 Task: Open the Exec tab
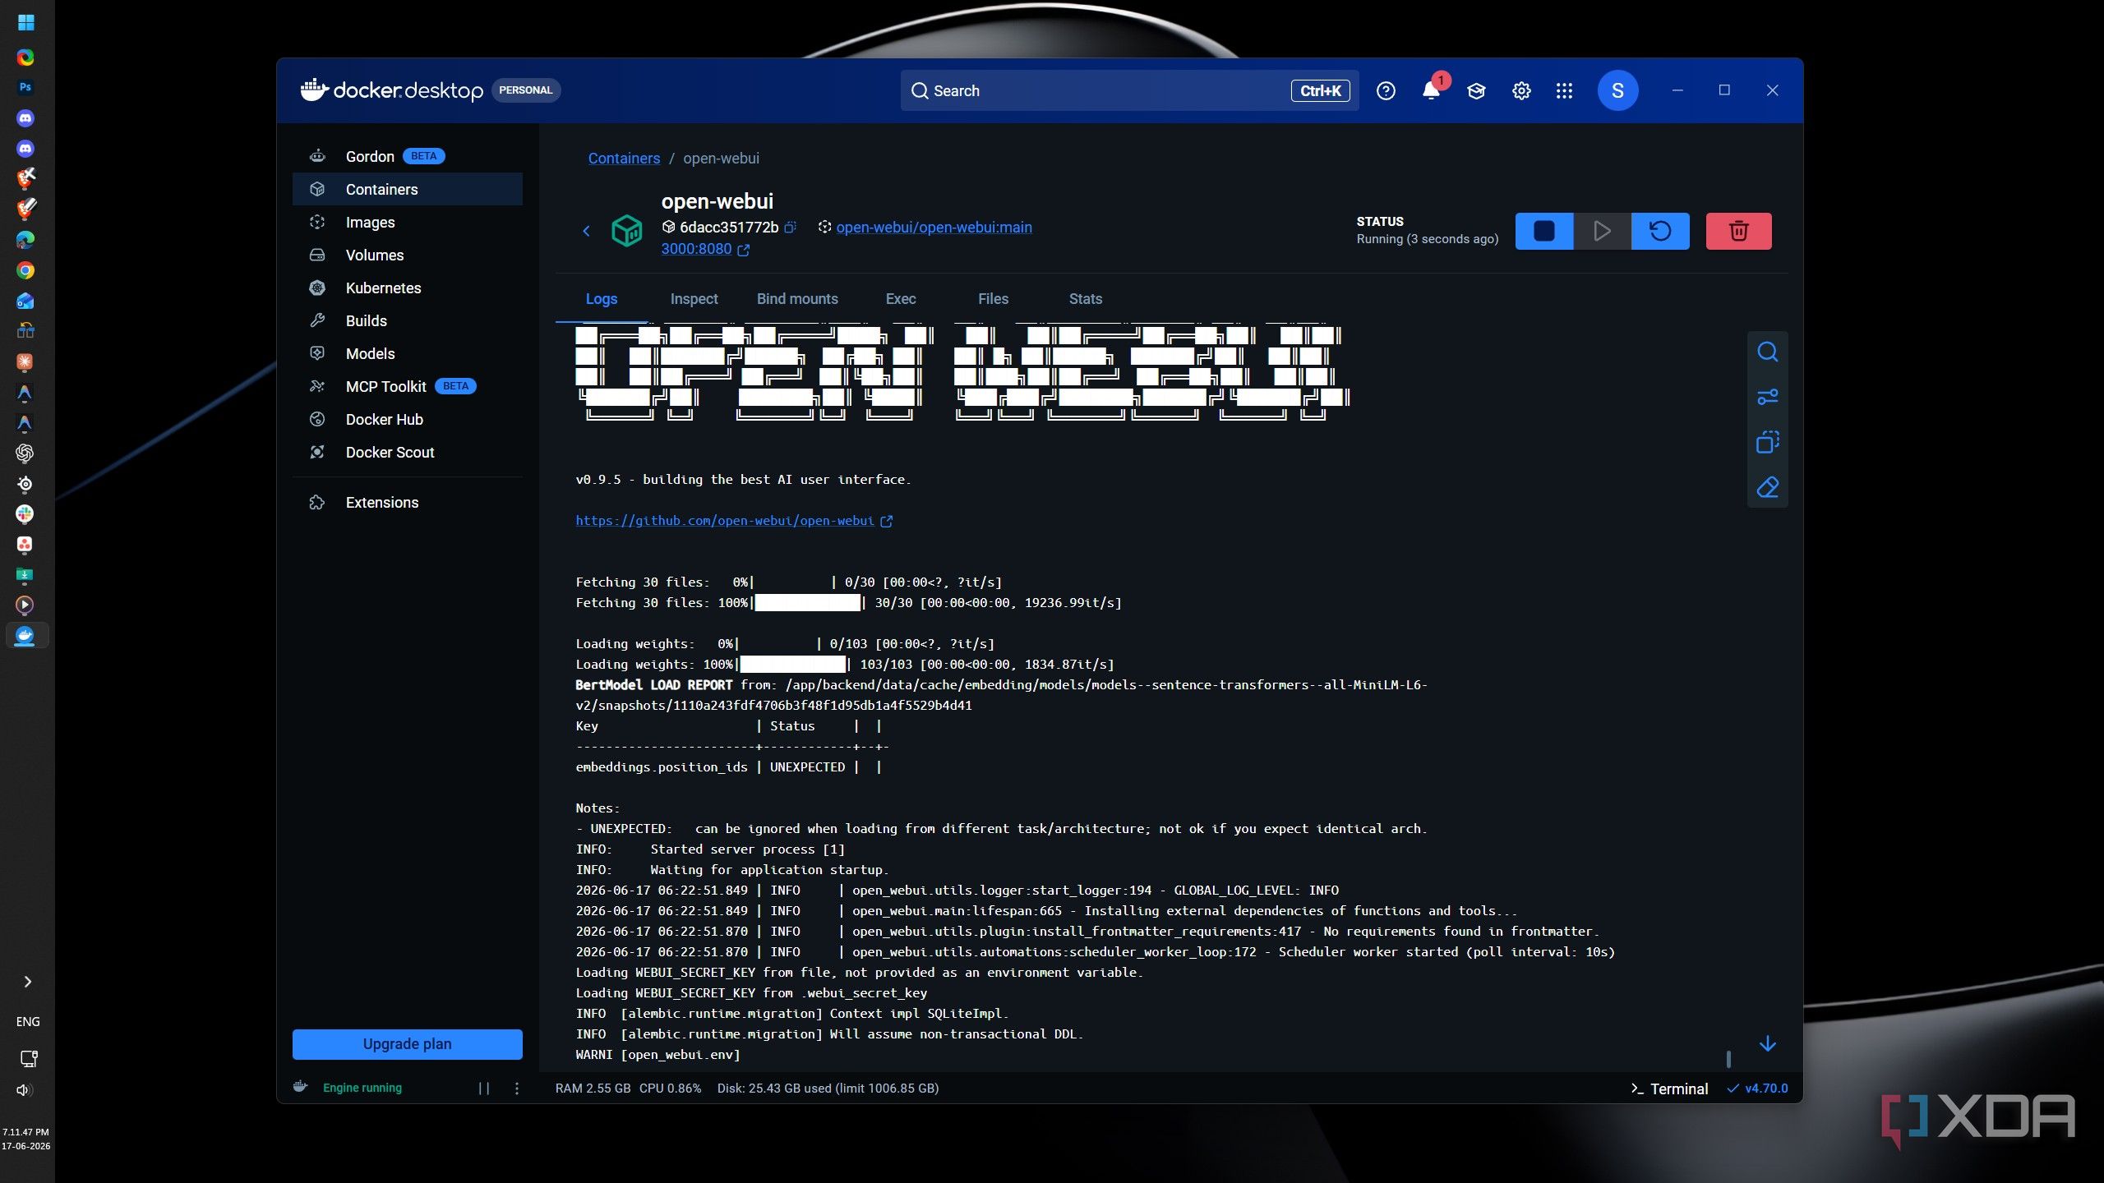[x=901, y=299]
